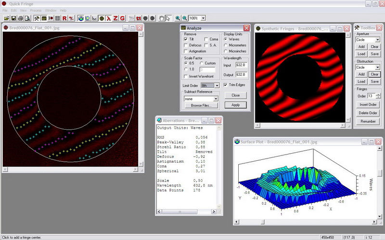Screen dimensions: 385x240
Task: Select the arrow pointer tool
Action: pos(168,18)
